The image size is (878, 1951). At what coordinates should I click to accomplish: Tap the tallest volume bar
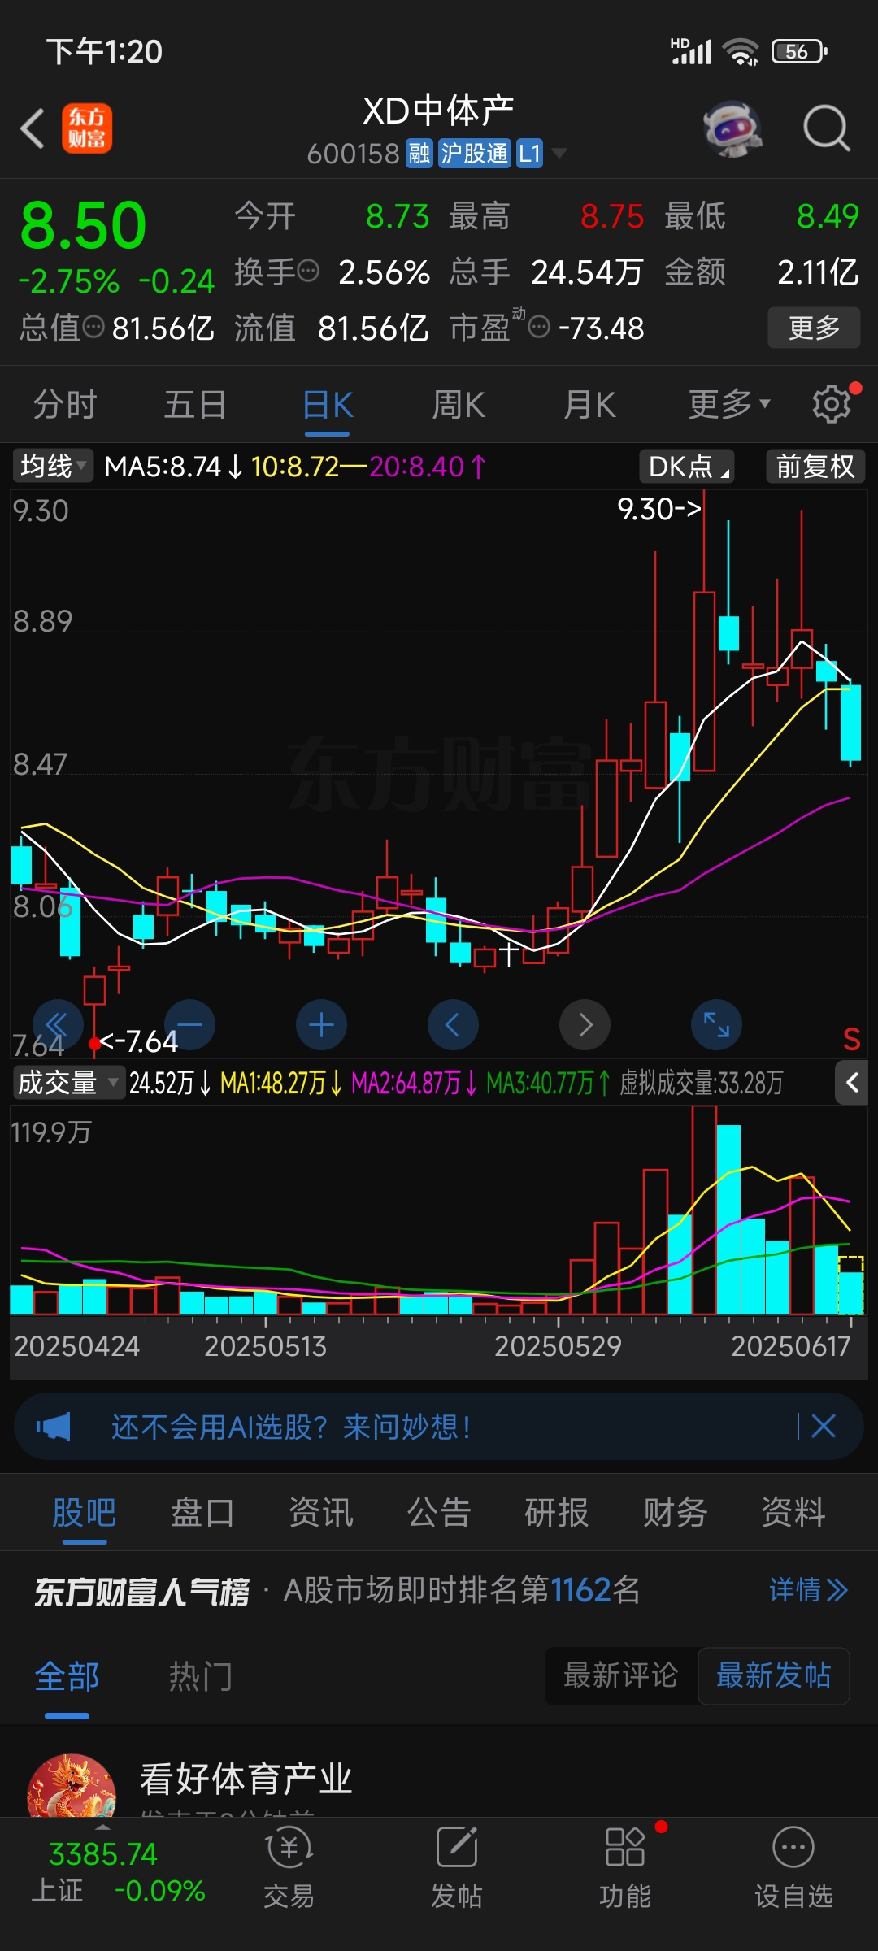[x=704, y=1210]
